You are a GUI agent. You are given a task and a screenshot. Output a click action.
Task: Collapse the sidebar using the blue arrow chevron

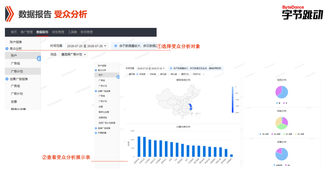point(39,59)
